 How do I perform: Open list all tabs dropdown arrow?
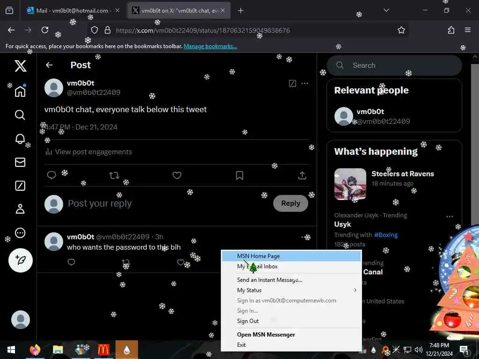coord(386,10)
